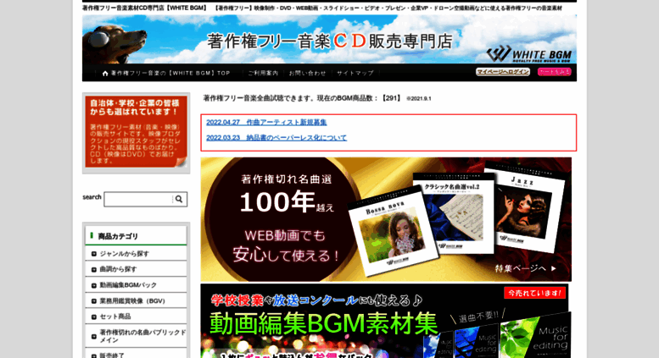Open the サイトマップ menu item
Viewport: 659px width, 358px height.
click(355, 73)
